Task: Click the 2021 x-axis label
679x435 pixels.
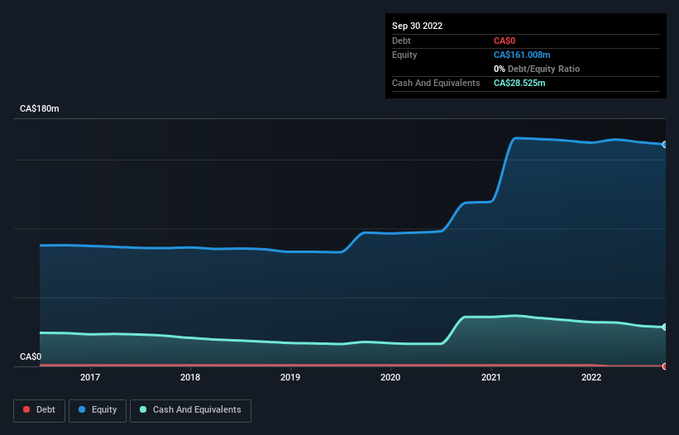Action: click(491, 377)
